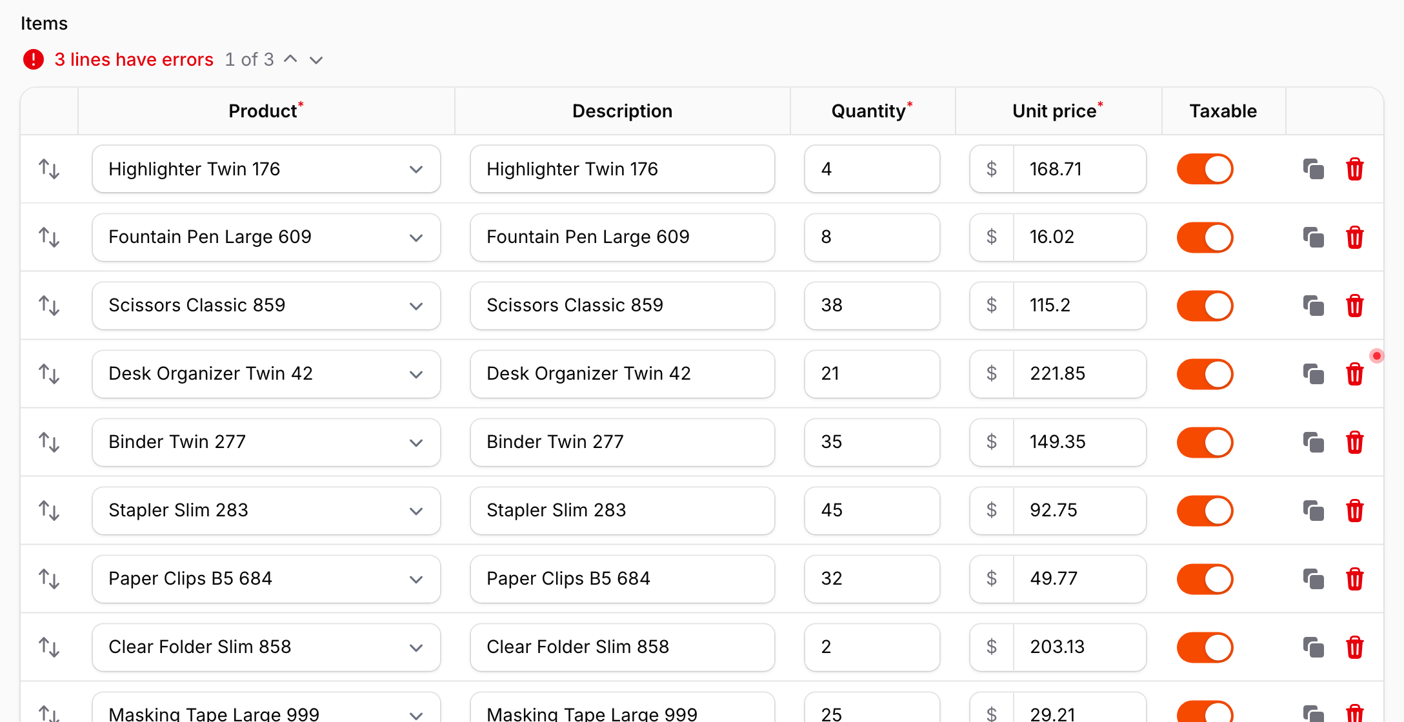1404x722 pixels.
Task: Open the Highlighter Twin 176 product dropdown
Action: point(266,169)
